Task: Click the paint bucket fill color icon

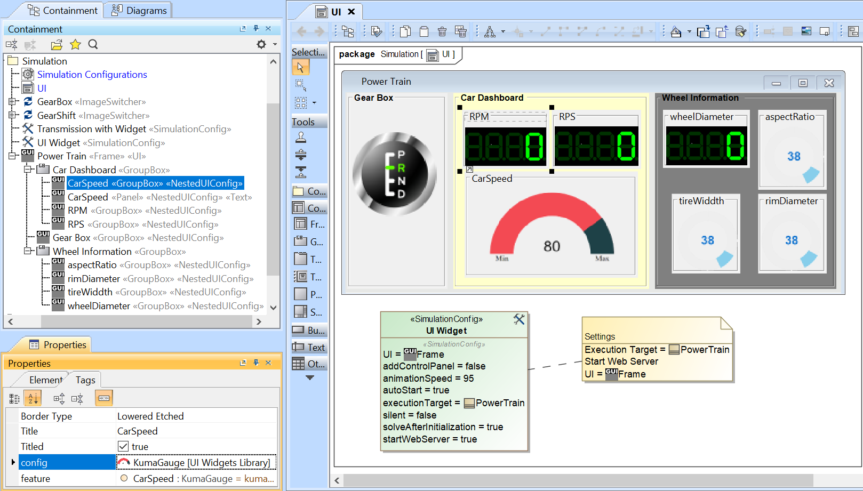Action: [676, 32]
